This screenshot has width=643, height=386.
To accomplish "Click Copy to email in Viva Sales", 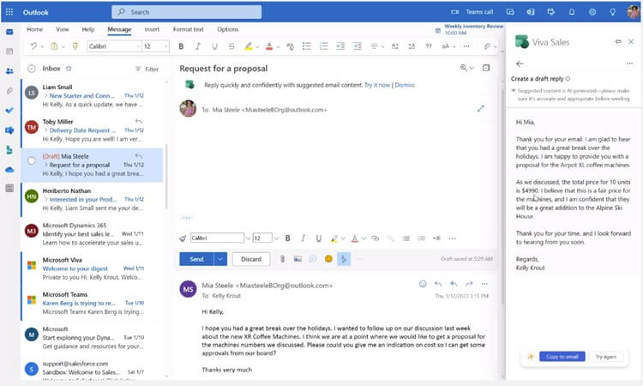I will click(x=562, y=357).
